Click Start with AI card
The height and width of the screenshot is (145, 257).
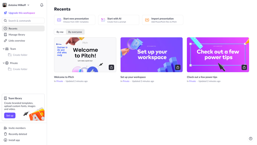(x=119, y=20)
